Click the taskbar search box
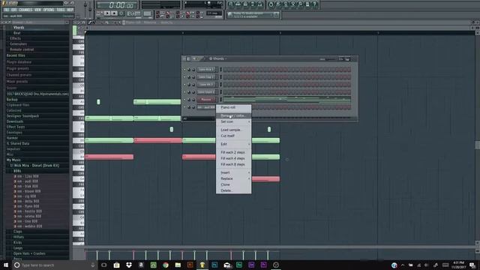The height and width of the screenshot is (270, 480). point(55,265)
